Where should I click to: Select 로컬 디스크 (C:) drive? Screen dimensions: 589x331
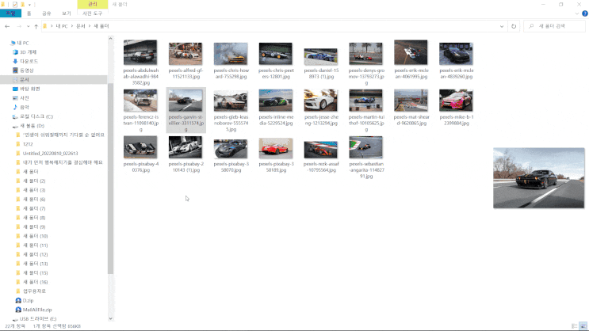pyautogui.click(x=36, y=116)
